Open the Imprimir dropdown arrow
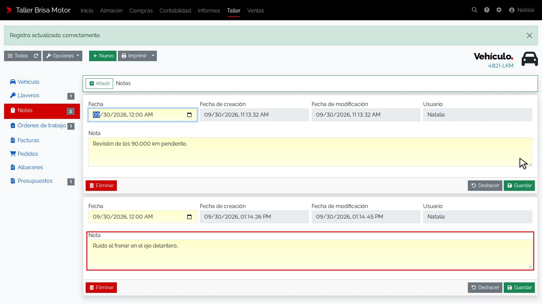 tap(153, 56)
